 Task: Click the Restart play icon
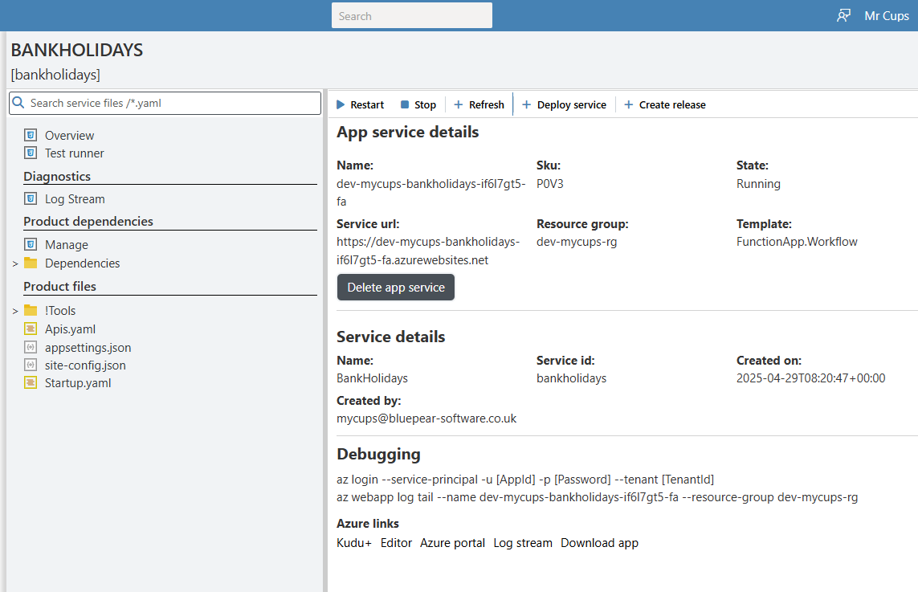pos(341,104)
